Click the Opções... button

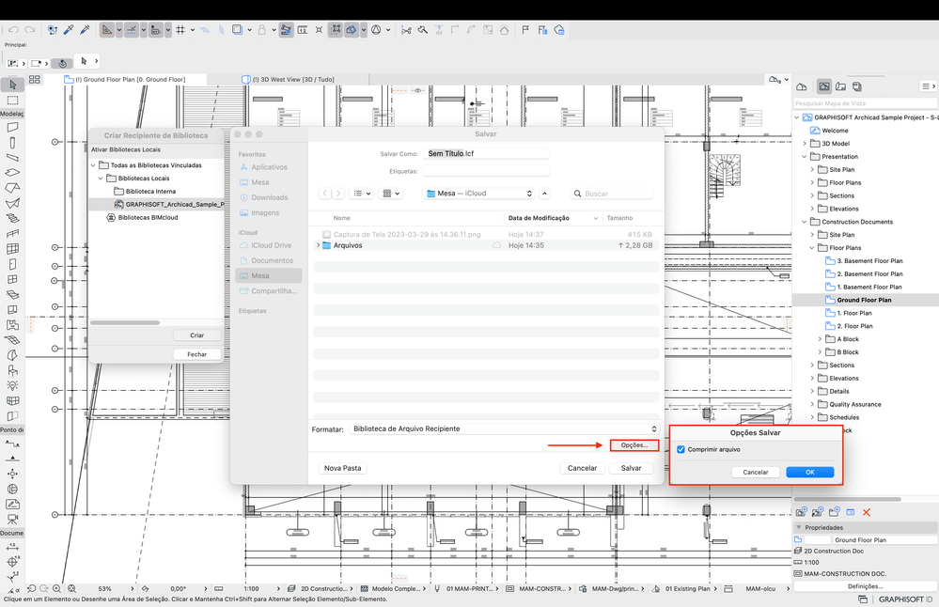(x=634, y=445)
